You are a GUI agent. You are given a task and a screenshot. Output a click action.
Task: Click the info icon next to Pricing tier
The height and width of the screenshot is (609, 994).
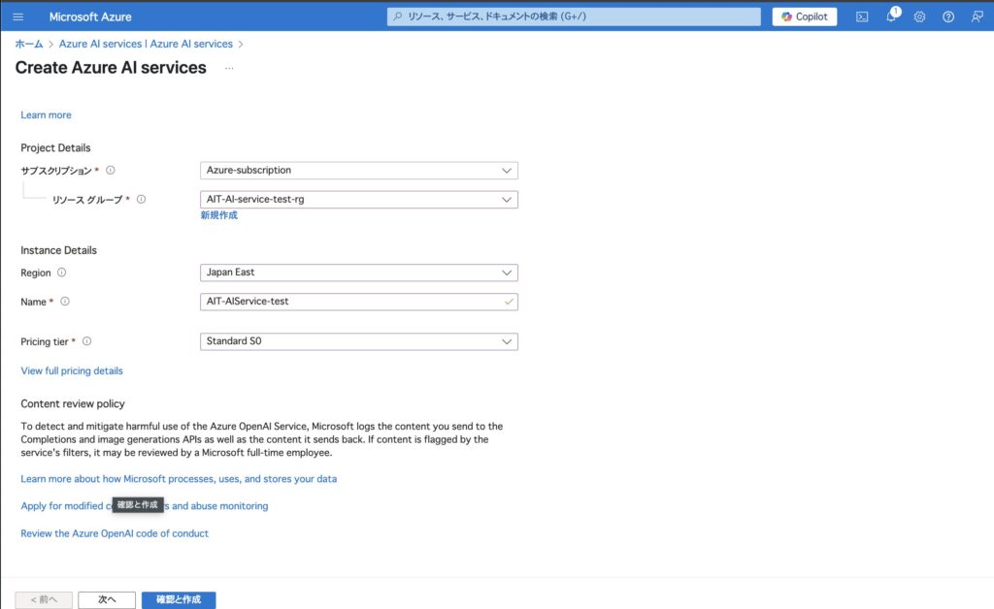coord(86,341)
